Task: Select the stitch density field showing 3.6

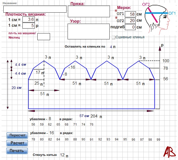Action: click(x=28, y=19)
